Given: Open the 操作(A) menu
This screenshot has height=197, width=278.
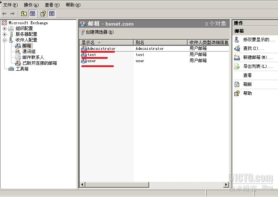Looking at the screenshot, I should [31, 5].
